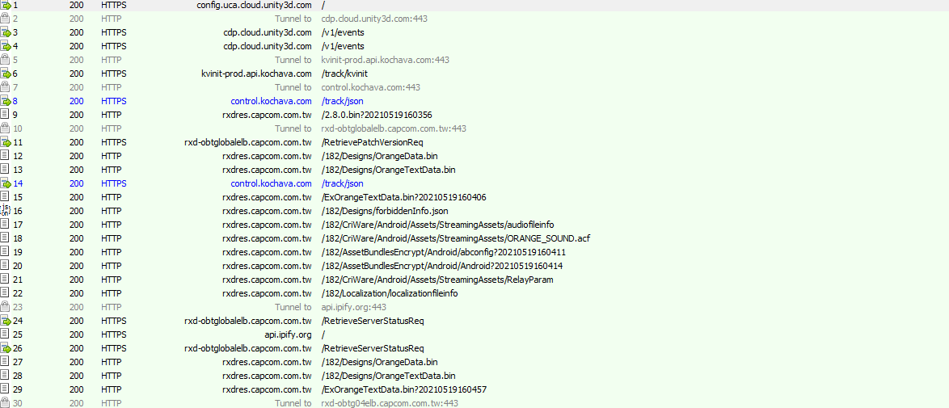Click the session icon for row 14
Image resolution: width=949 pixels, height=408 pixels.
click(6, 183)
